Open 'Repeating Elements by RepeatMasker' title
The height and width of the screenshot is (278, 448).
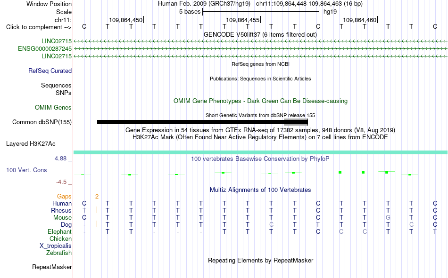pos(261,260)
